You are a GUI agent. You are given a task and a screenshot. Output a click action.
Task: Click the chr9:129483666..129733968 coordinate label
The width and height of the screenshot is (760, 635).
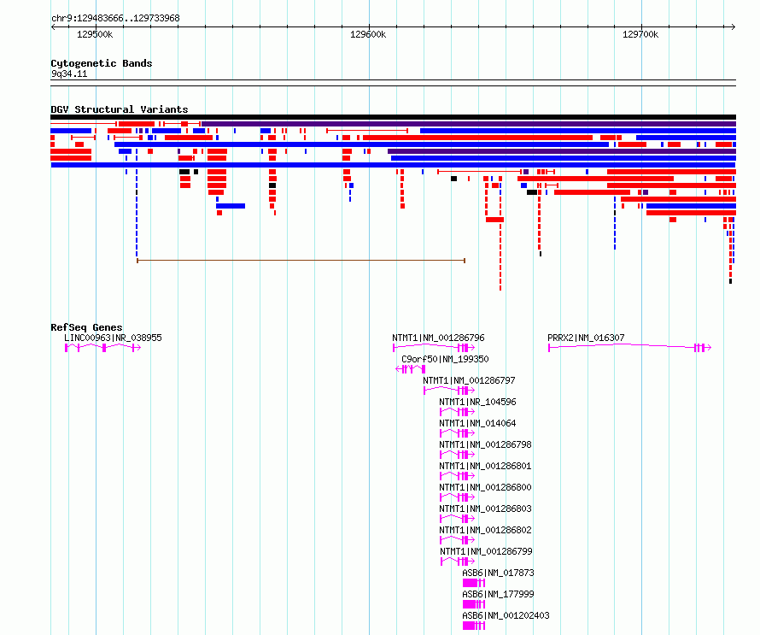[115, 18]
